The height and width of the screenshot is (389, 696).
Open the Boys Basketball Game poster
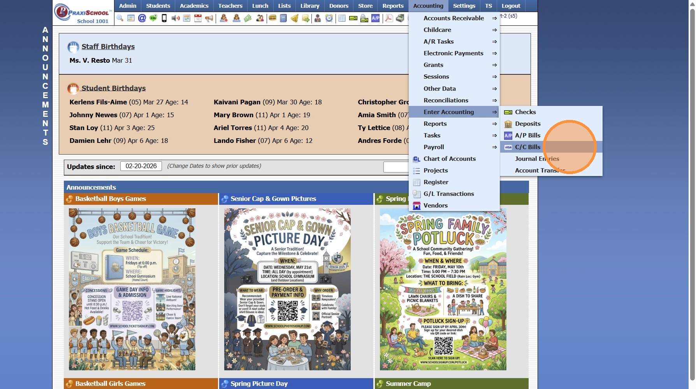pyautogui.click(x=132, y=289)
